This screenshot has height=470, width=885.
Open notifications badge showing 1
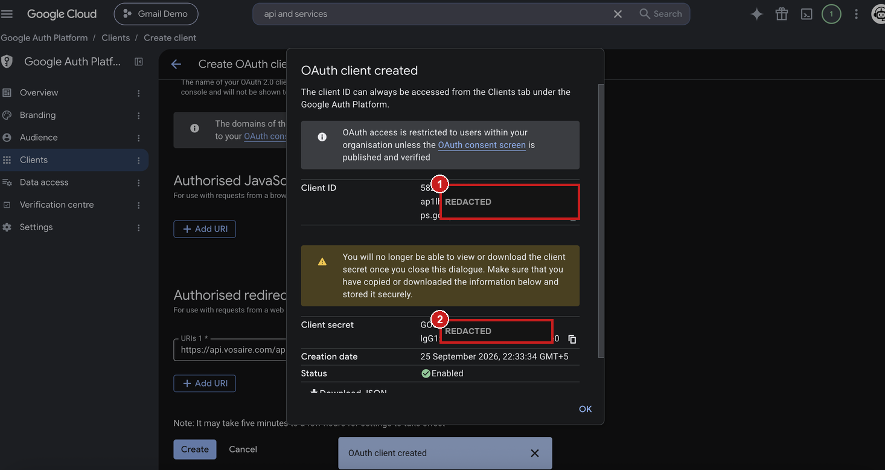[831, 14]
